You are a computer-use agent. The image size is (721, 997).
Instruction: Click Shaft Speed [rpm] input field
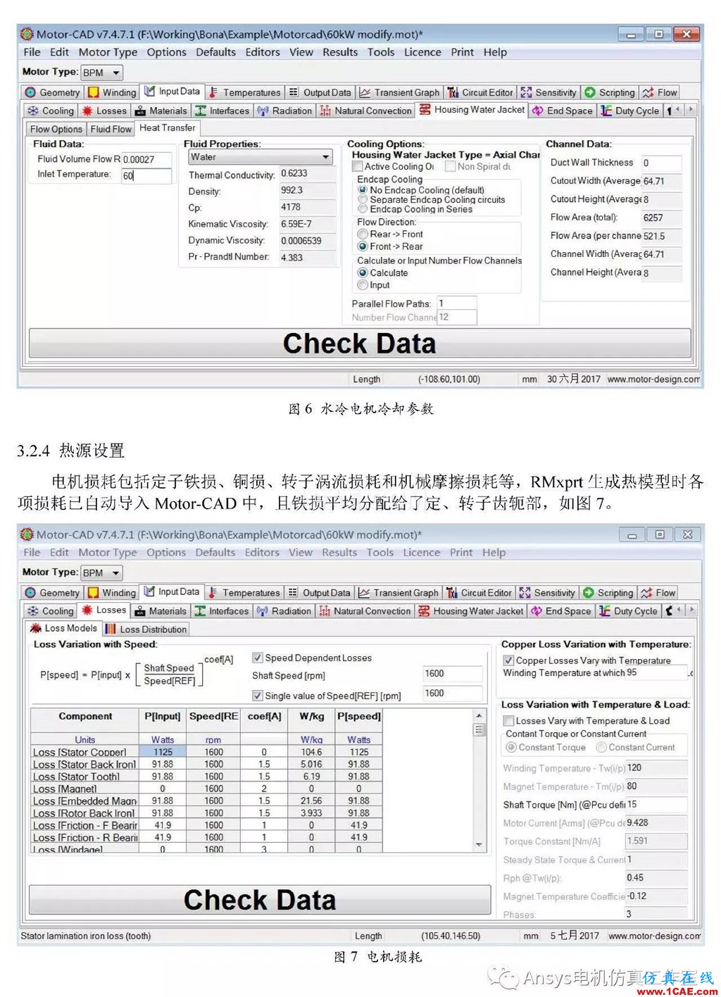(452, 674)
